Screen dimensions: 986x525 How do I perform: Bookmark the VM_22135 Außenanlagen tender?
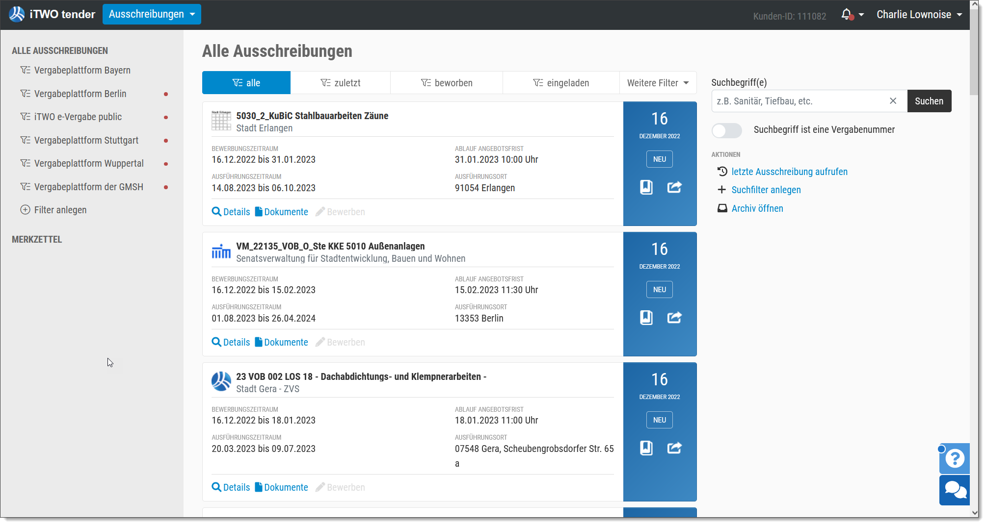click(x=646, y=318)
